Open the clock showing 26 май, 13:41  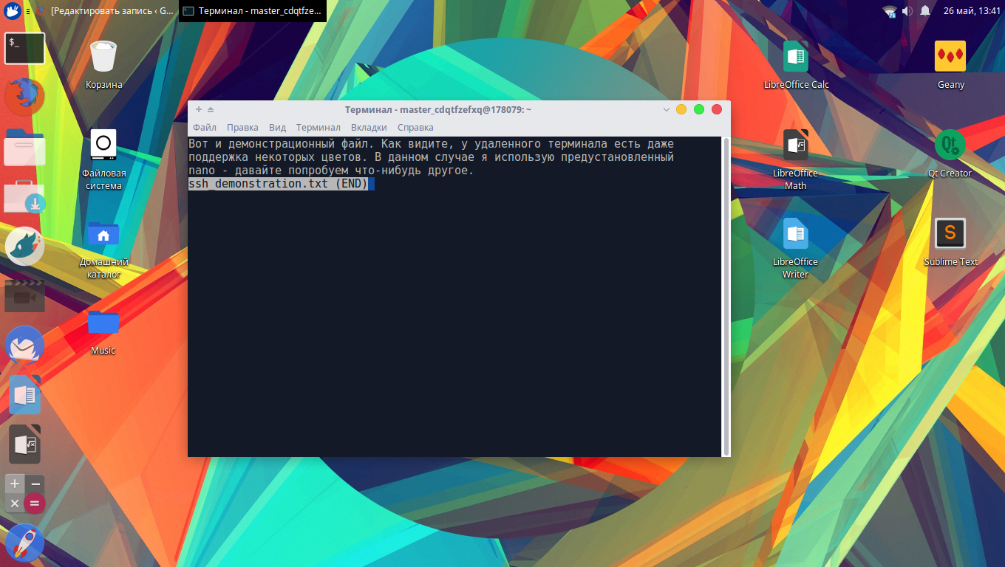972,11
